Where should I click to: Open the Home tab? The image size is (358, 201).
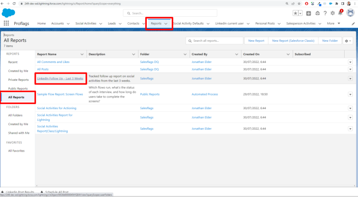(41, 23)
